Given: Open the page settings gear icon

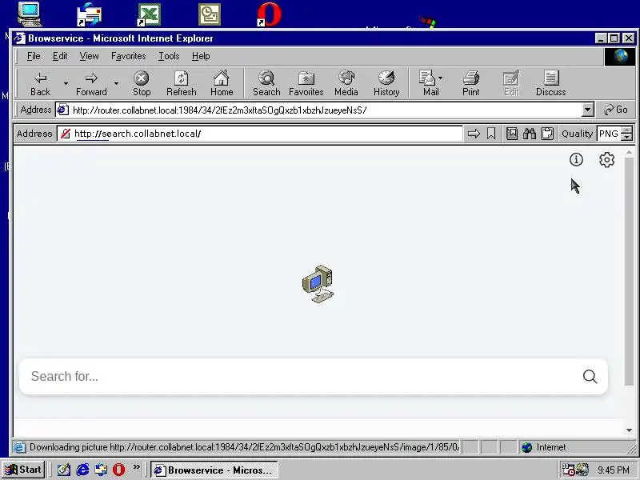Looking at the screenshot, I should pos(607,159).
